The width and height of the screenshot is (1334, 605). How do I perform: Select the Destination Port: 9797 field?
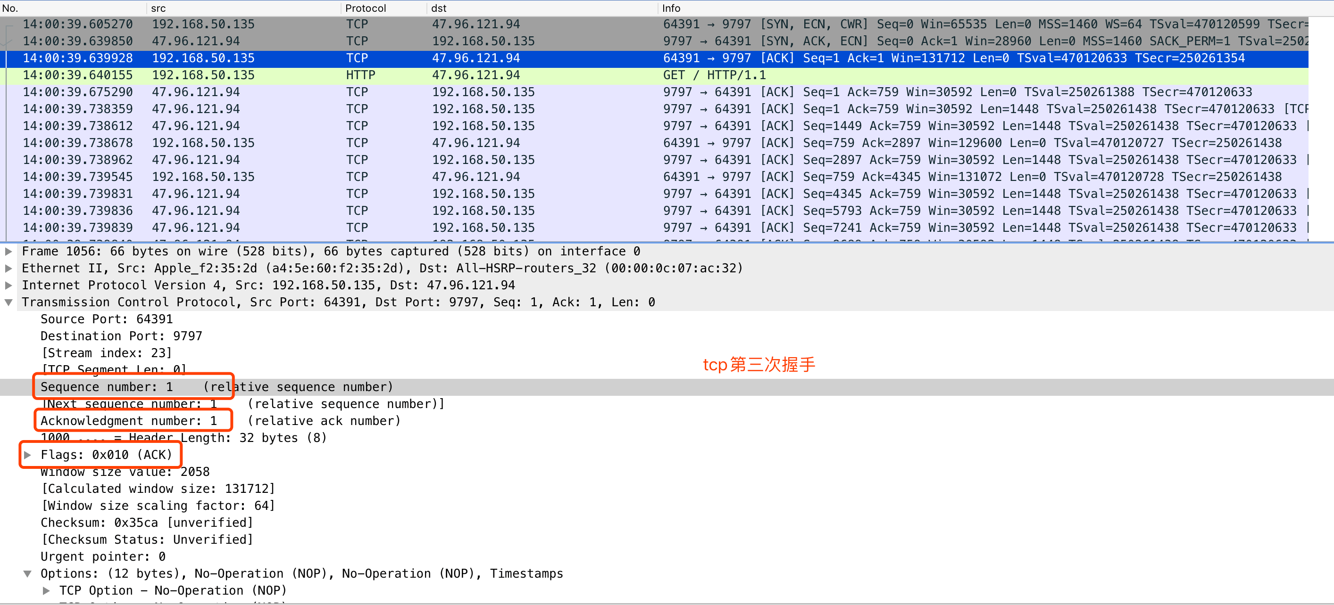pyautogui.click(x=667, y=337)
